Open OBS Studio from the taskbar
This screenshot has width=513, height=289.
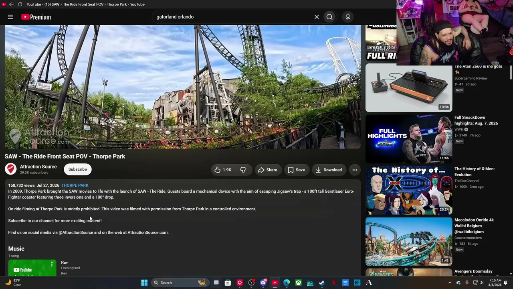click(x=251, y=283)
